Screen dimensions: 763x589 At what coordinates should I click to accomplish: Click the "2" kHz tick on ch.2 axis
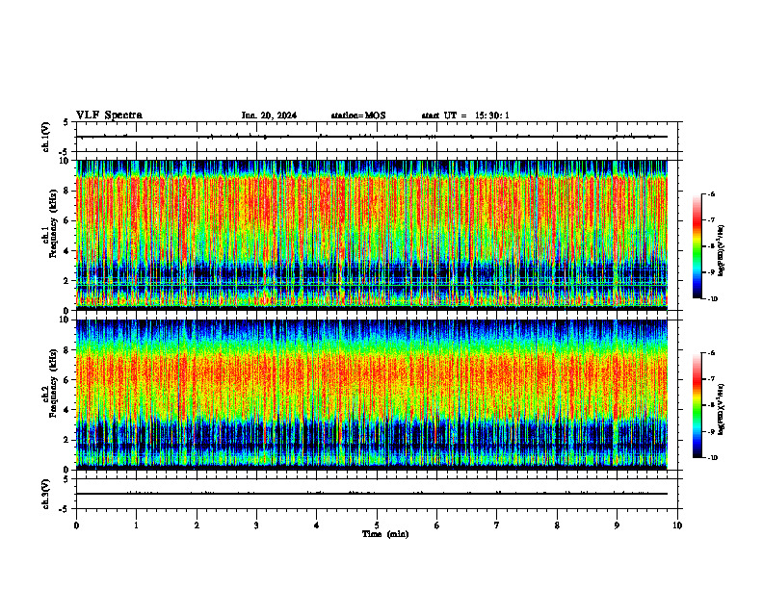pos(67,440)
